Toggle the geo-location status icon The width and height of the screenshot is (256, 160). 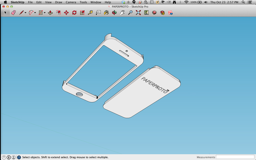coord(4,157)
